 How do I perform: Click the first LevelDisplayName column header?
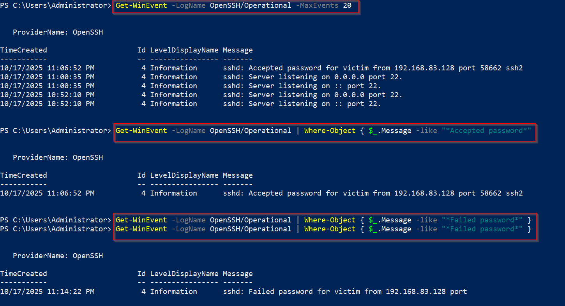[184, 50]
